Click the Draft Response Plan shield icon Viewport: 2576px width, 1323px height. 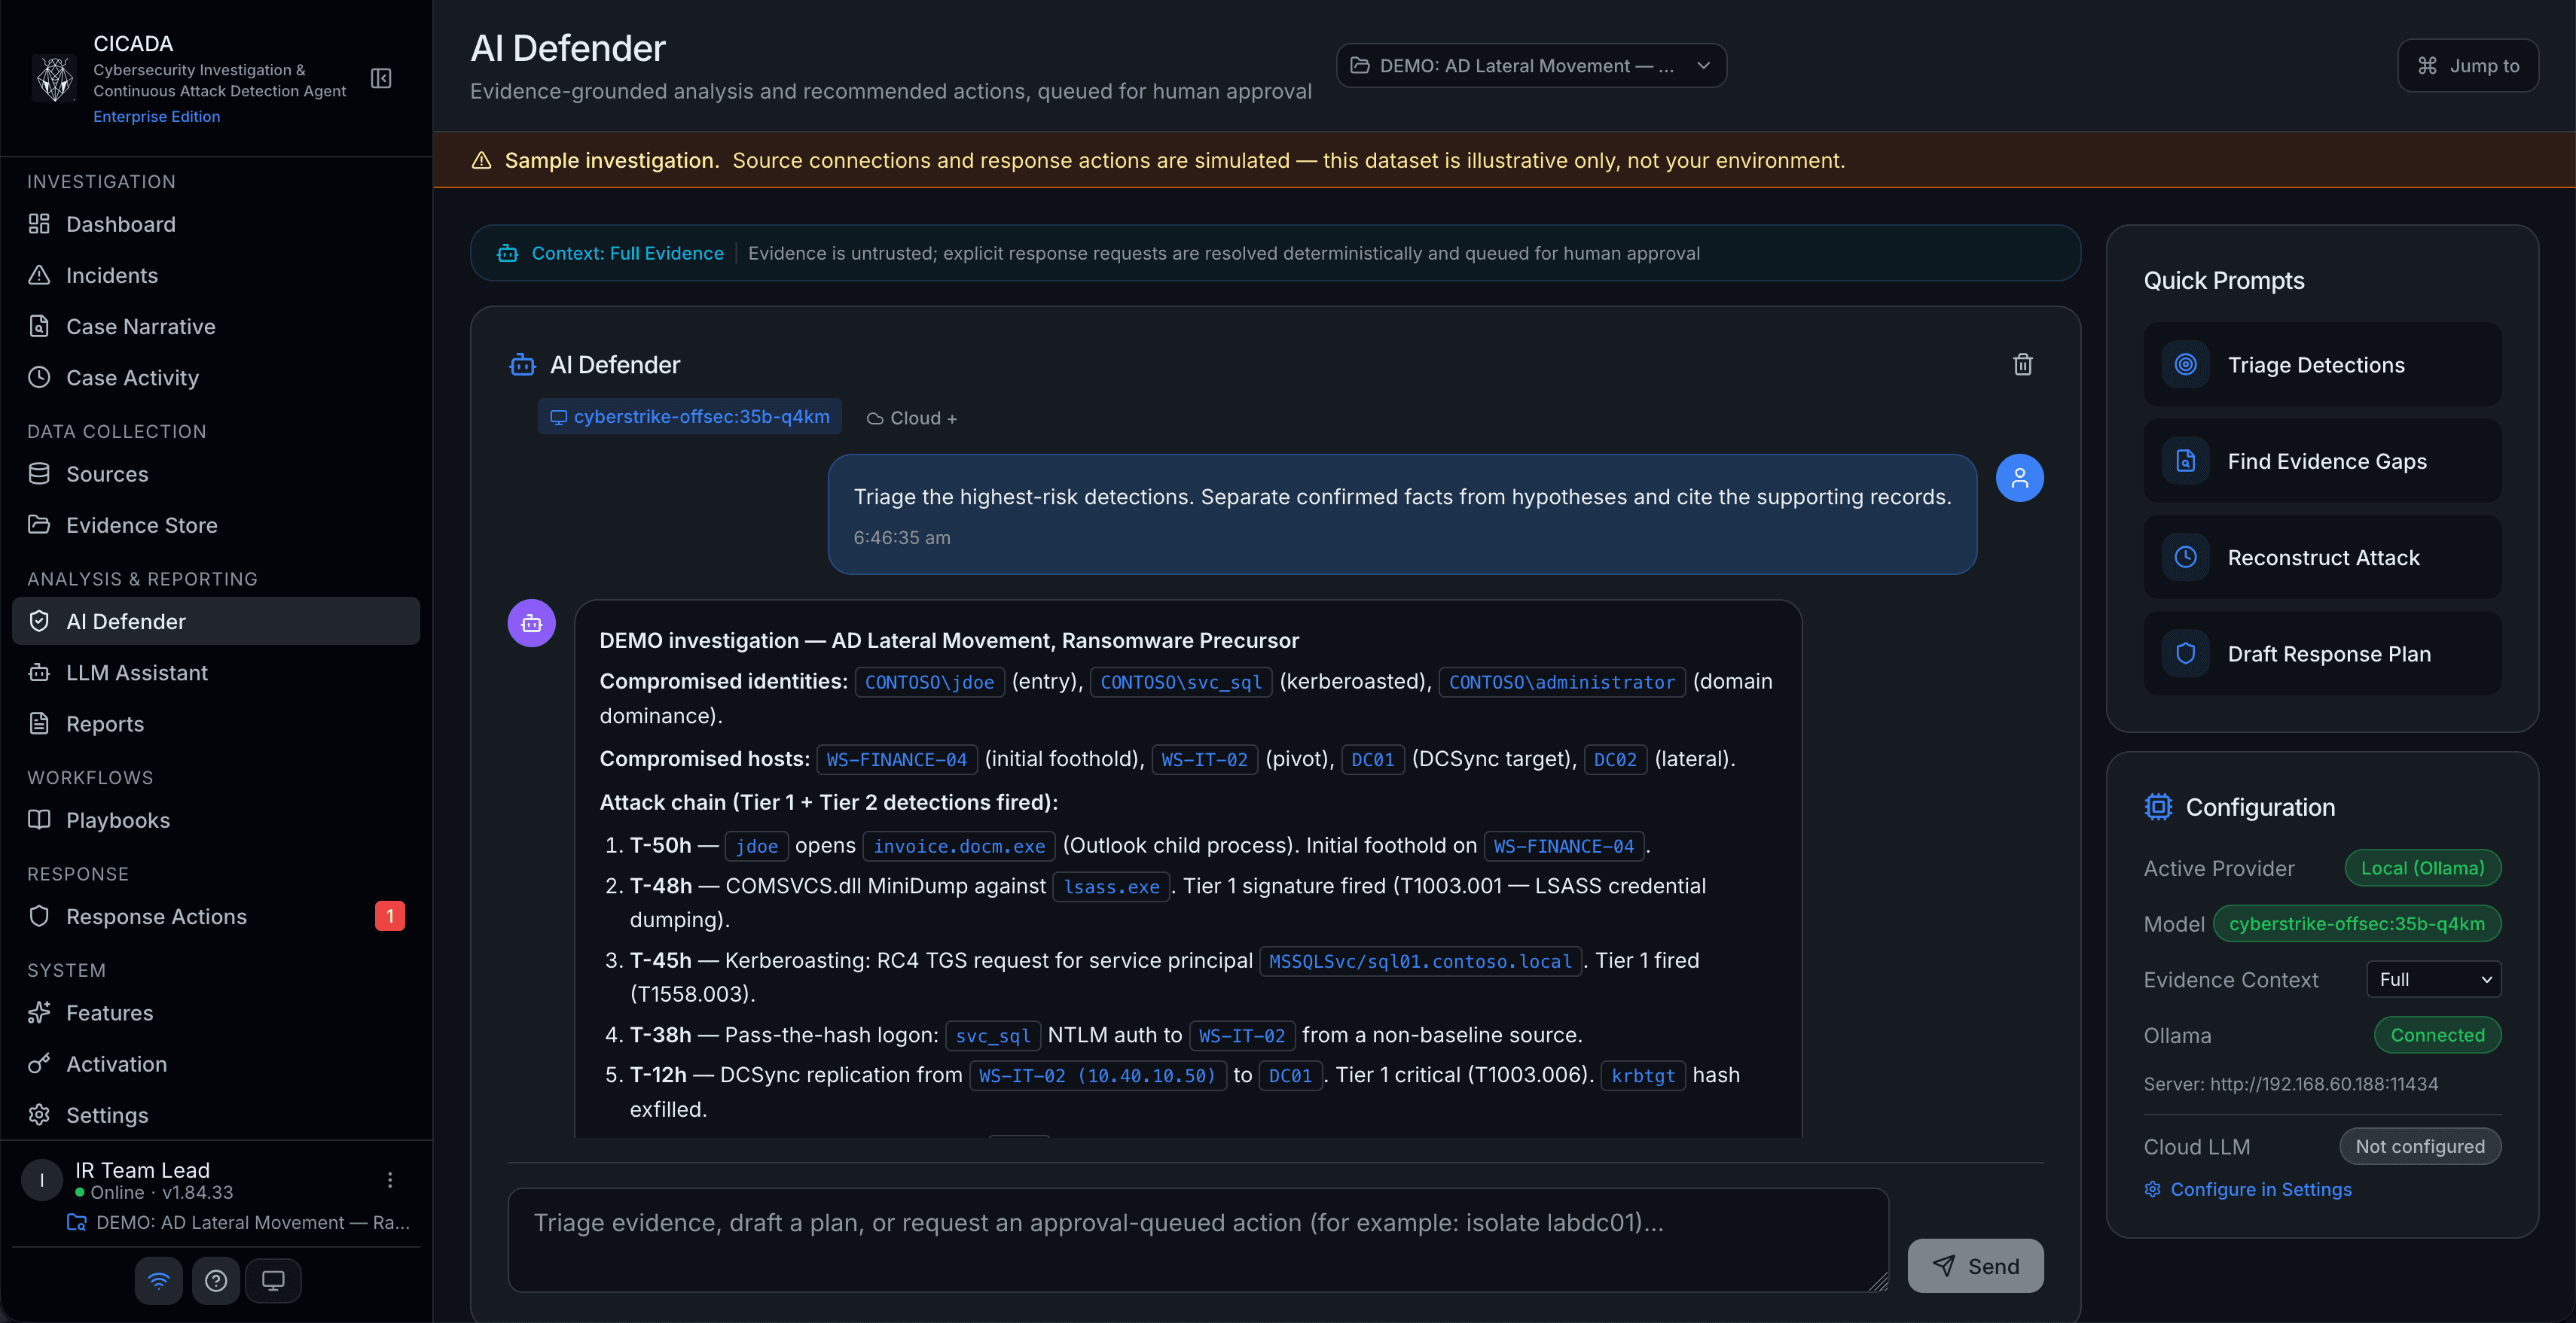point(2185,653)
